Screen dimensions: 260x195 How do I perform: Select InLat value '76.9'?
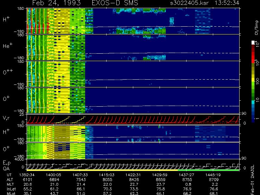click(187, 189)
